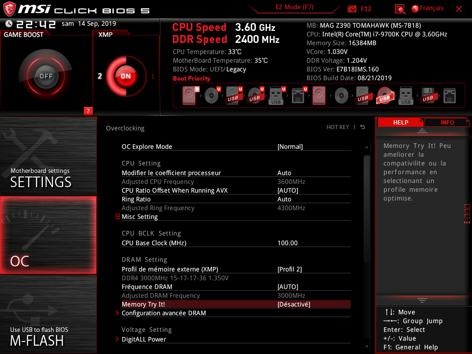Switch to EZ Mode (F7)

295,7
